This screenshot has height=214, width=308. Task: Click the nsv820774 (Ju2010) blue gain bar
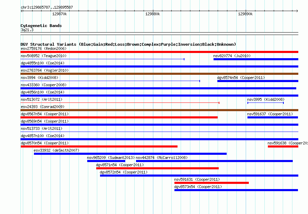pos(256,59)
